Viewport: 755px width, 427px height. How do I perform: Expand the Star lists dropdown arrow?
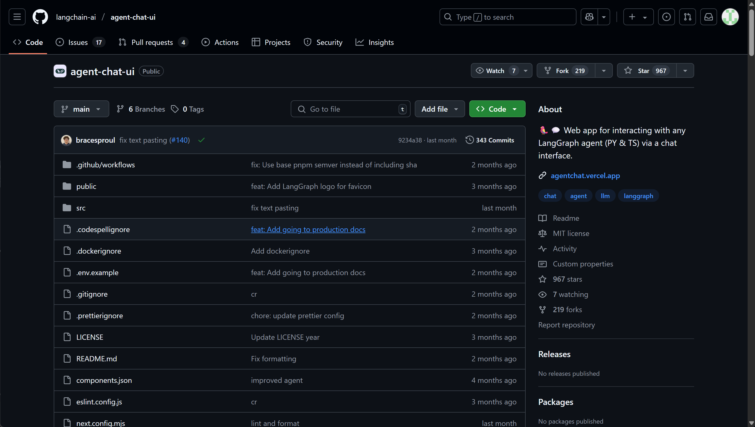[685, 71]
